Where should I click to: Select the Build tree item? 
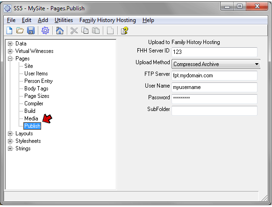point(30,111)
